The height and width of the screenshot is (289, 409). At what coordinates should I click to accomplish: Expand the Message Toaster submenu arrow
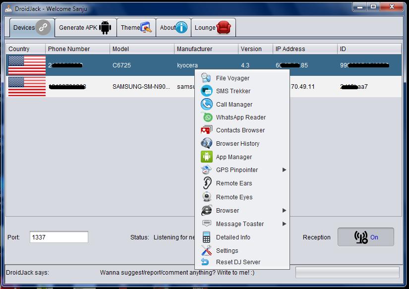(284, 224)
